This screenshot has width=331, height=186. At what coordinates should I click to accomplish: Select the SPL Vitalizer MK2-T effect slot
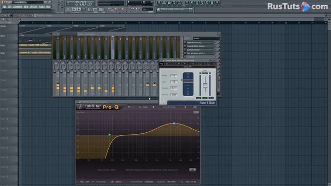coord(200,53)
